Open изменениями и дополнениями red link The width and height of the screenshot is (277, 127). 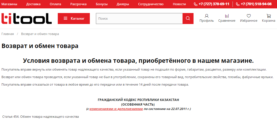pyautogui.click(x=116, y=109)
